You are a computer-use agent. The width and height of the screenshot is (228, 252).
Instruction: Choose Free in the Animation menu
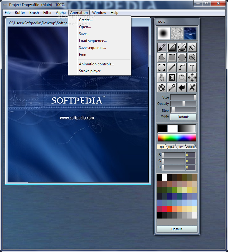99,55
